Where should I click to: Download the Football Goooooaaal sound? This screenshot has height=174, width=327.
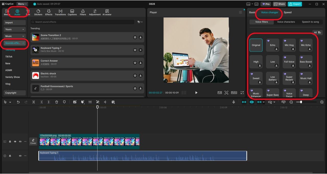tap(141, 88)
